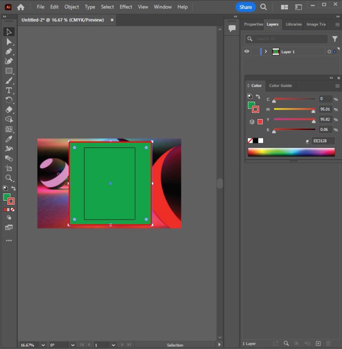Choose the Type tool
The width and height of the screenshot is (342, 349).
pos(9,90)
